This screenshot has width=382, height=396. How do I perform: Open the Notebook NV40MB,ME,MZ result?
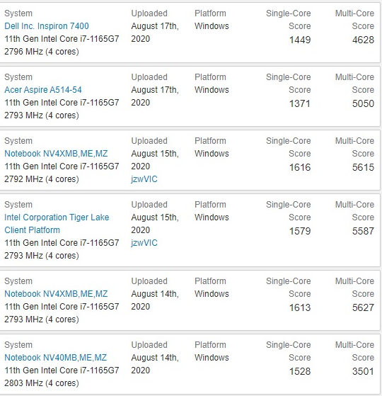coord(55,358)
